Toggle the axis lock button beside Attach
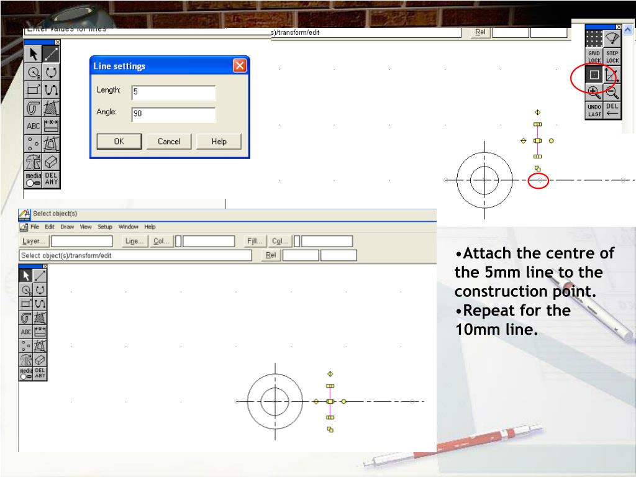 (612, 75)
